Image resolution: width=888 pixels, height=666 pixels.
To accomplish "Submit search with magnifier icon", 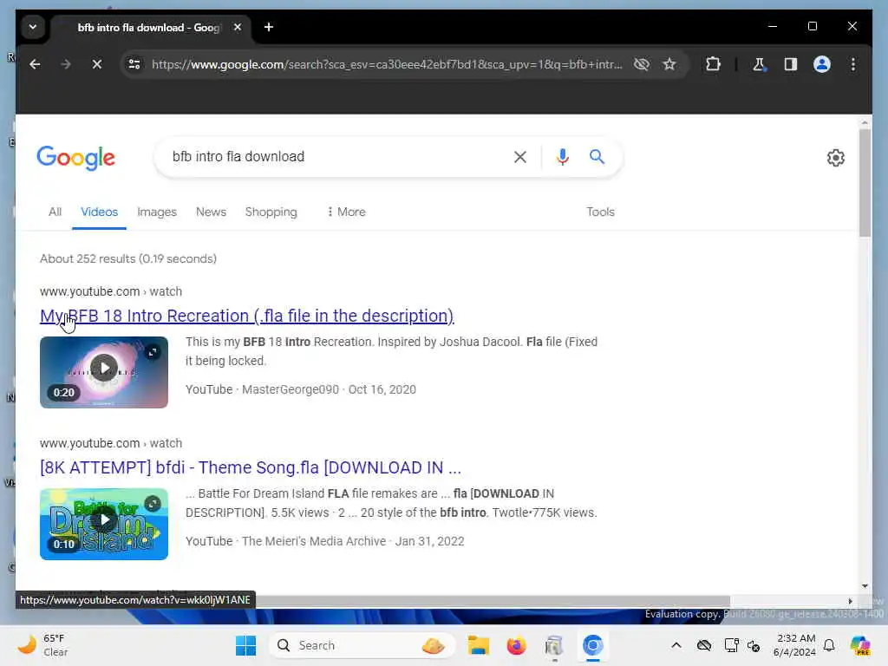I will click(597, 157).
